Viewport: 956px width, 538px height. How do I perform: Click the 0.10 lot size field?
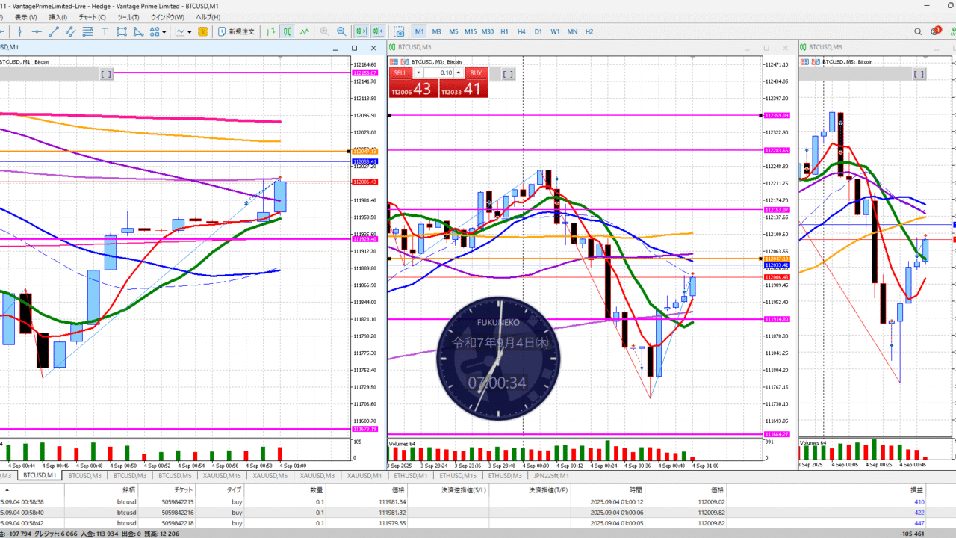tap(446, 73)
